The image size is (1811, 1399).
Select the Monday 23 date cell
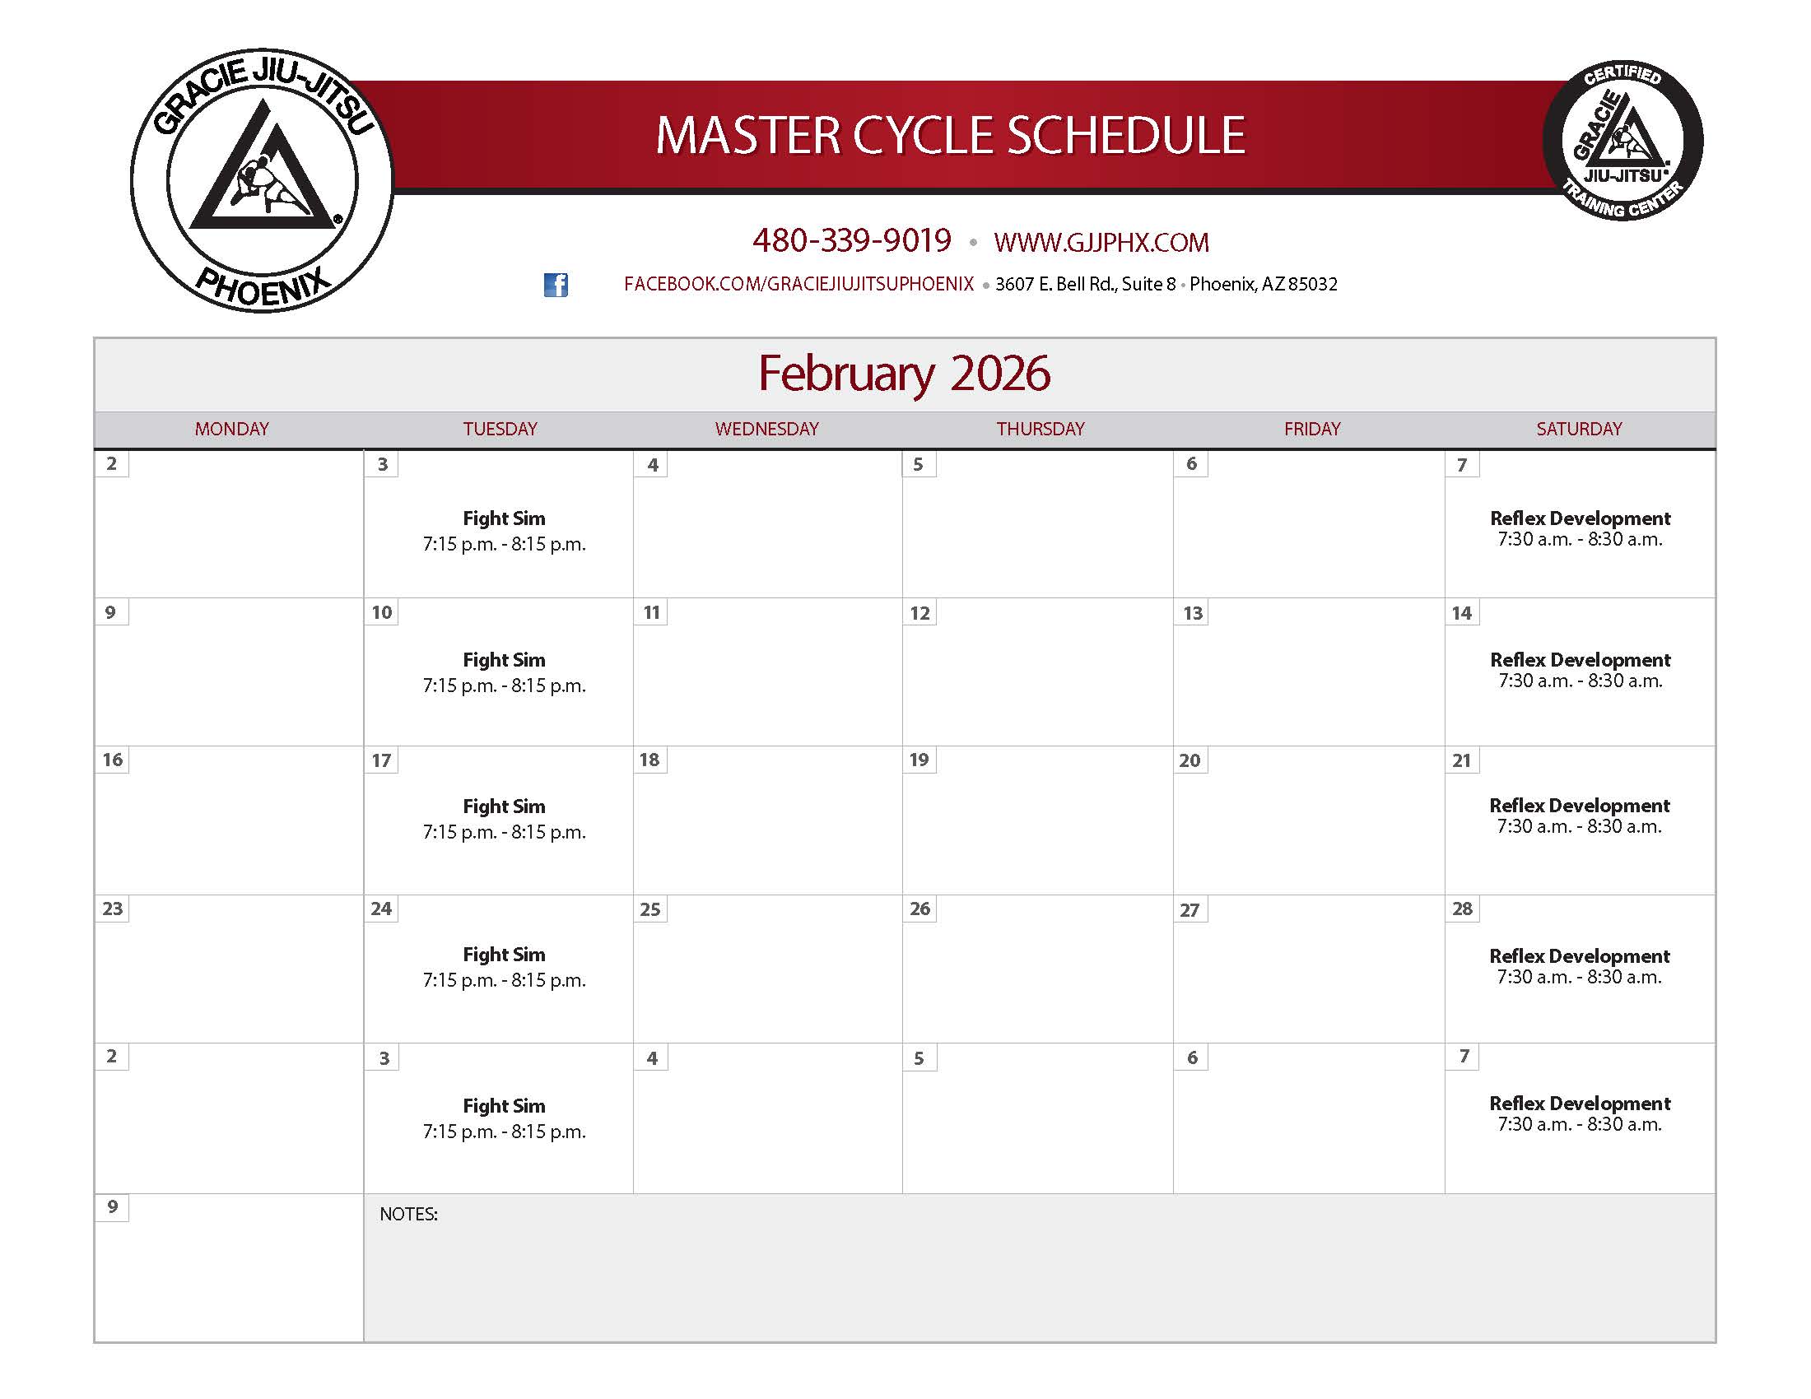pyautogui.click(x=228, y=968)
